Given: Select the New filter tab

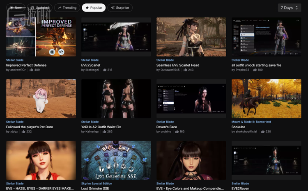Looking at the screenshot, I should pyautogui.click(x=16, y=8).
